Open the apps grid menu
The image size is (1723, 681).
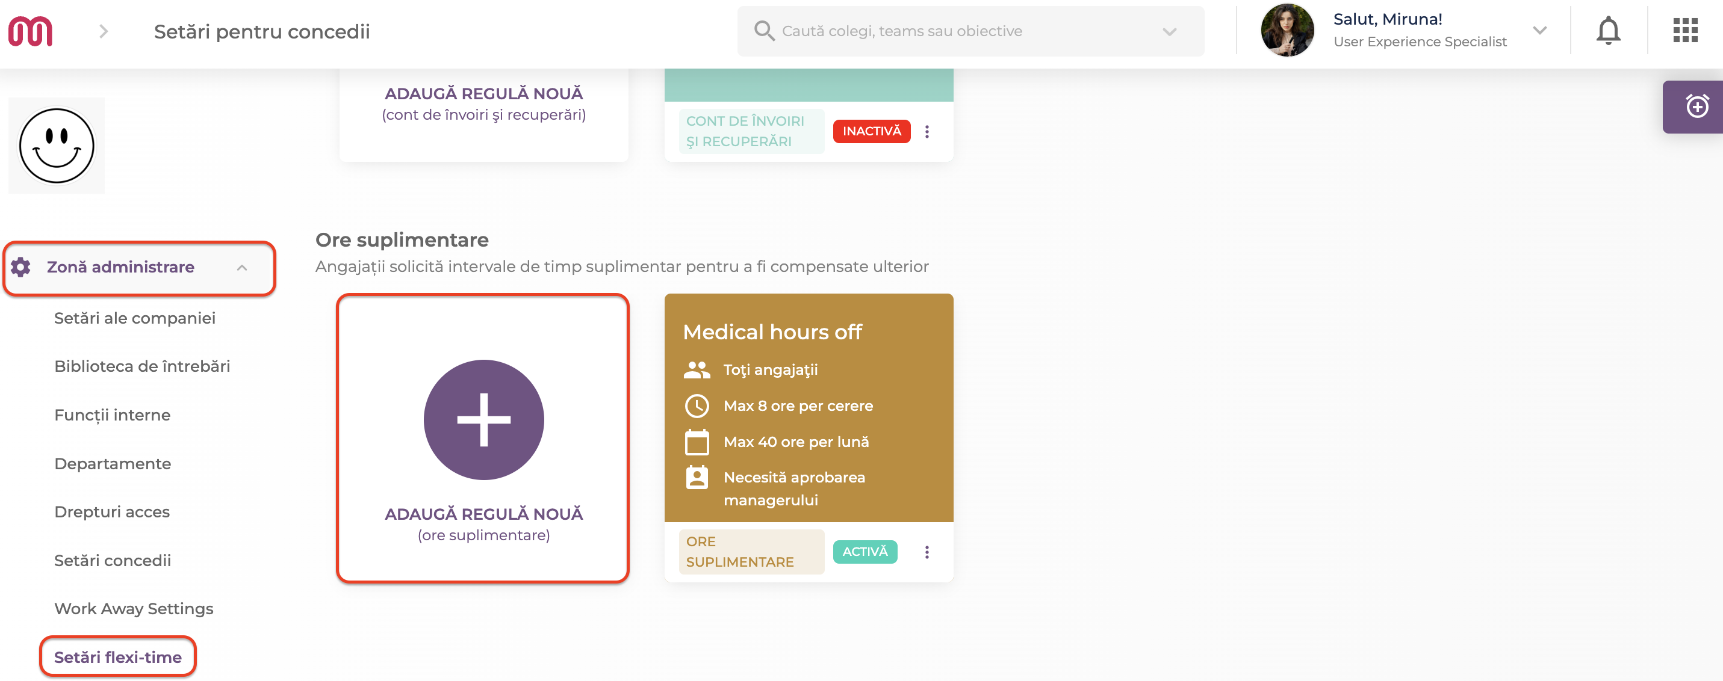(1685, 31)
